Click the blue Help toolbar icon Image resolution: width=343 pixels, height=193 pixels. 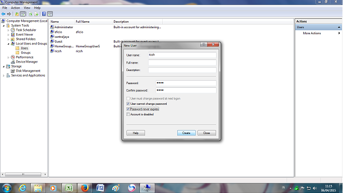44,14
